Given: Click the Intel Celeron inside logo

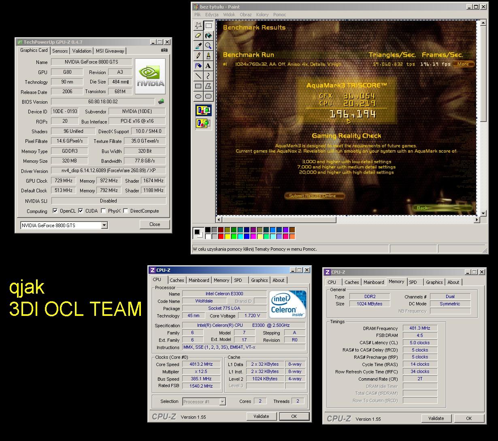Looking at the screenshot, I should 288,305.
